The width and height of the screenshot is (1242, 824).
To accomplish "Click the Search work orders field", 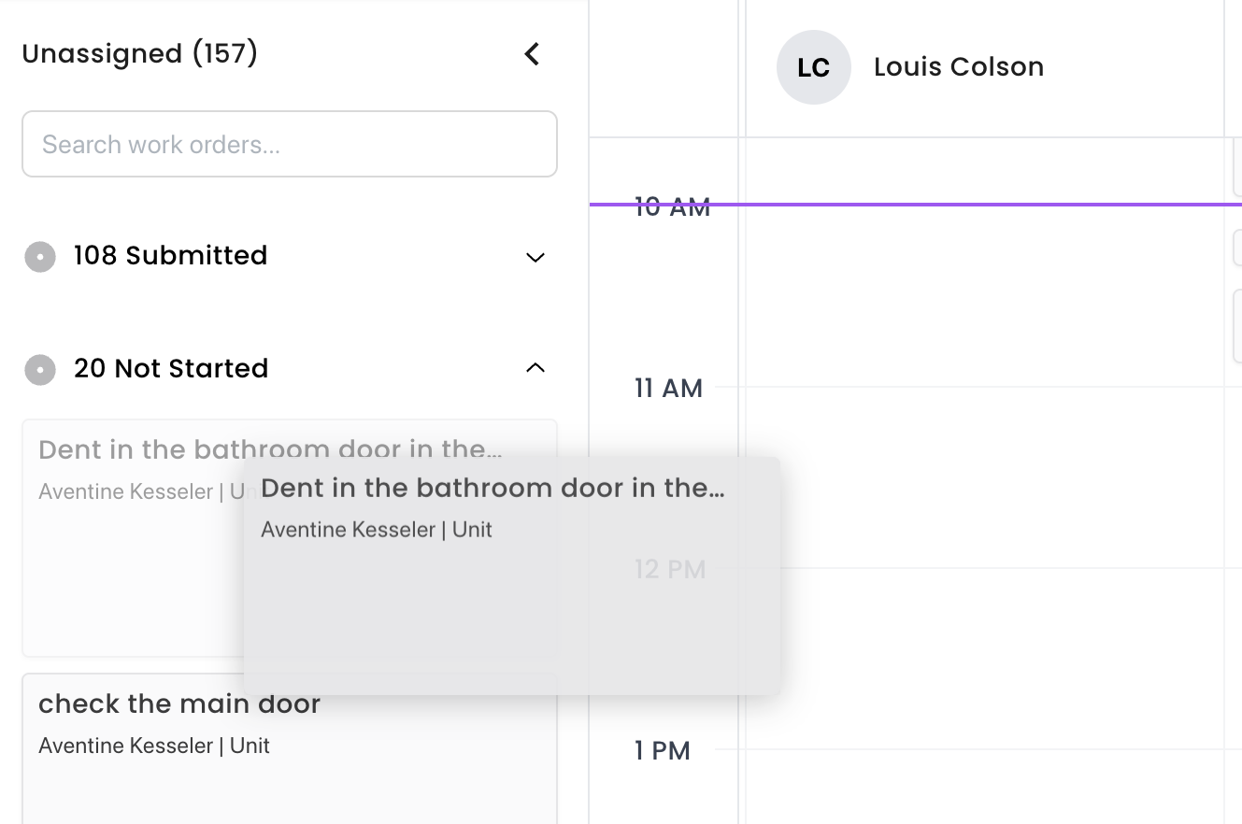I will point(290,144).
